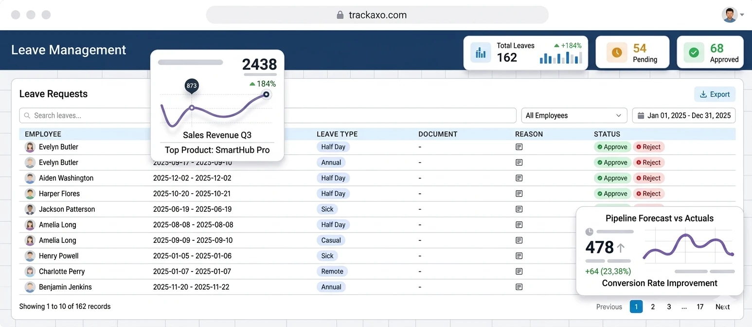The image size is (752, 327).
Task: Click Evelyn Butler's avatar photo
Action: point(30,146)
